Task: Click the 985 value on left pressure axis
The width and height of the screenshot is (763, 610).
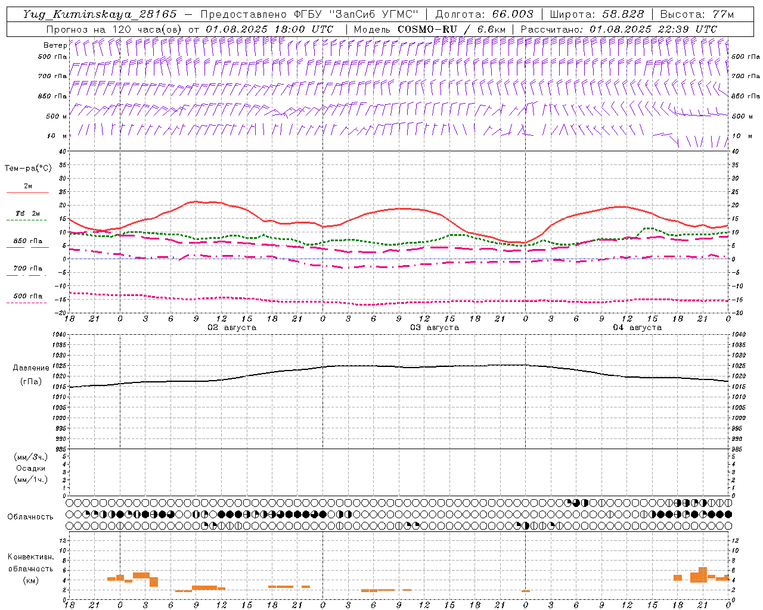Action: coord(60,449)
